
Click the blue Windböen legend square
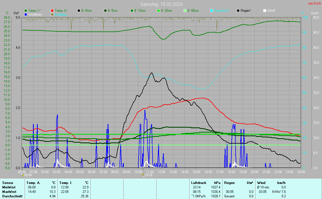click(26, 14)
